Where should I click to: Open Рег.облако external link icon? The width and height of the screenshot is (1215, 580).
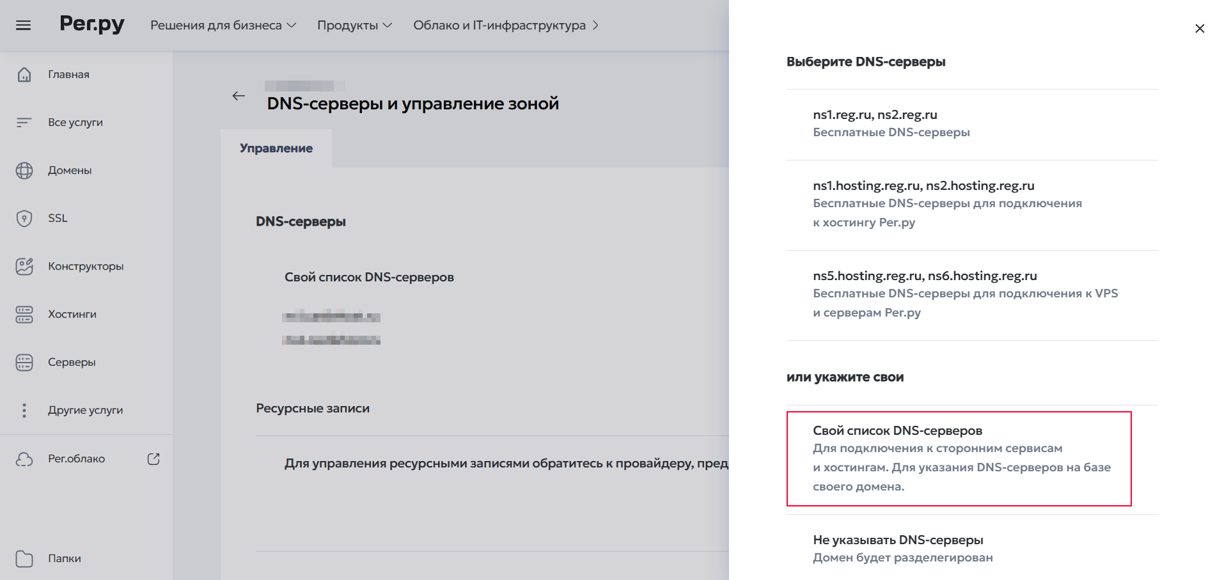pos(153,459)
